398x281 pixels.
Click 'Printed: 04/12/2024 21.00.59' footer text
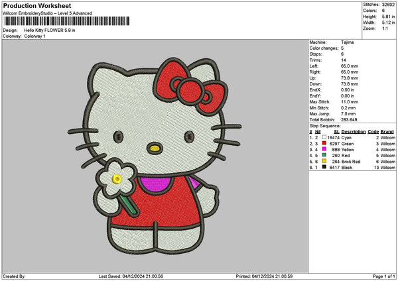[264, 276]
